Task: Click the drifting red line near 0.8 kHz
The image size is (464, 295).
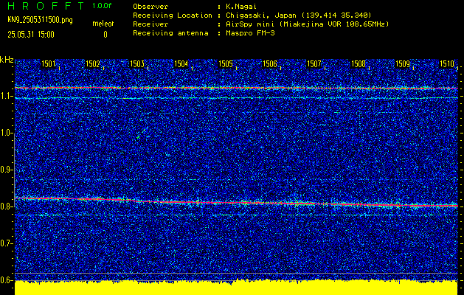Action: 236,202
